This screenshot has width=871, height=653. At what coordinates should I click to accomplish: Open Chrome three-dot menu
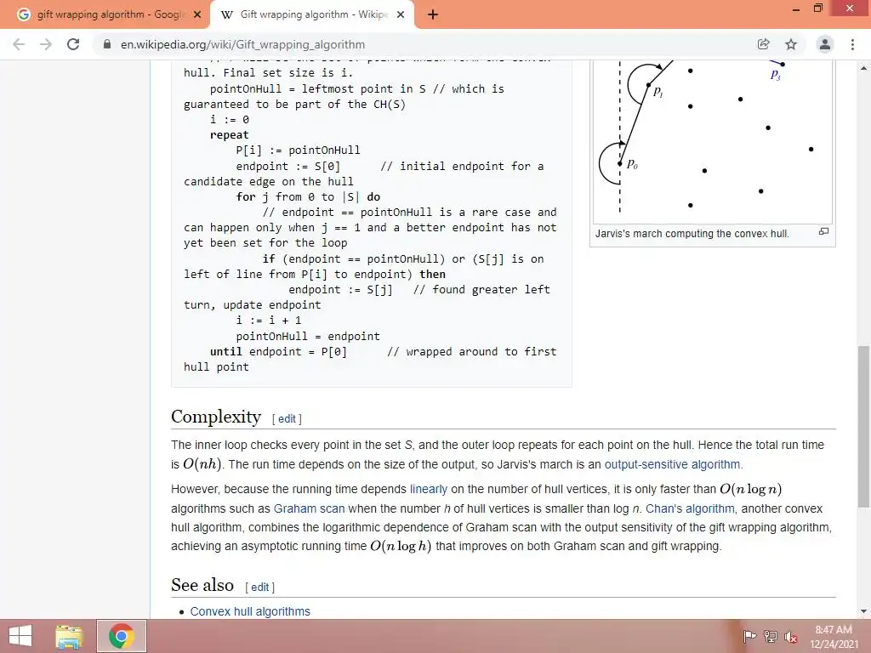pos(852,44)
